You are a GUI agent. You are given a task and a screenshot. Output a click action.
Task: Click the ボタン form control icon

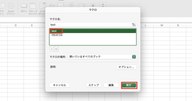tap(24, 6)
